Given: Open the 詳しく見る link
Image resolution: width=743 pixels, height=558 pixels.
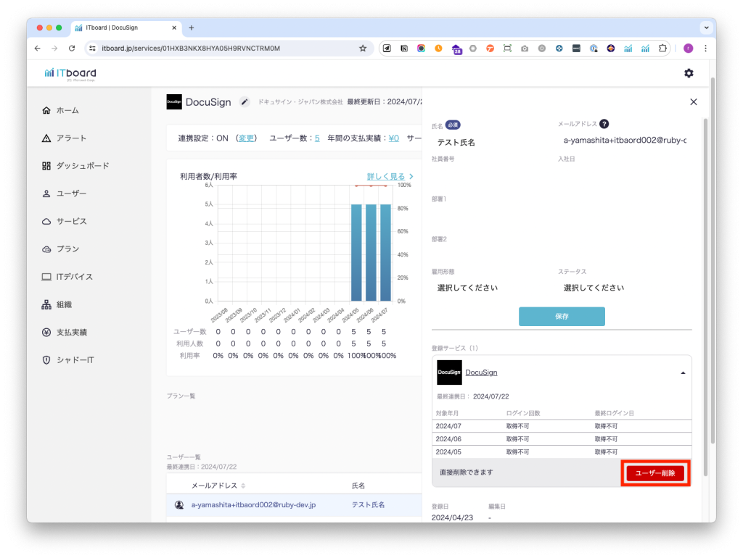Looking at the screenshot, I should [x=390, y=176].
